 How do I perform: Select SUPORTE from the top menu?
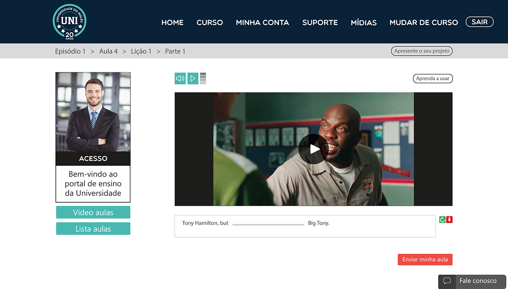point(320,22)
